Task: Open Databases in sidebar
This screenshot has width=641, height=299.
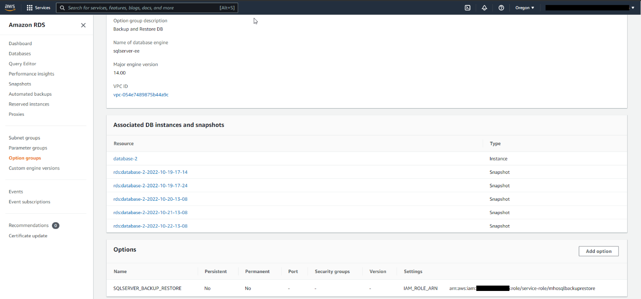Action: tap(20, 54)
